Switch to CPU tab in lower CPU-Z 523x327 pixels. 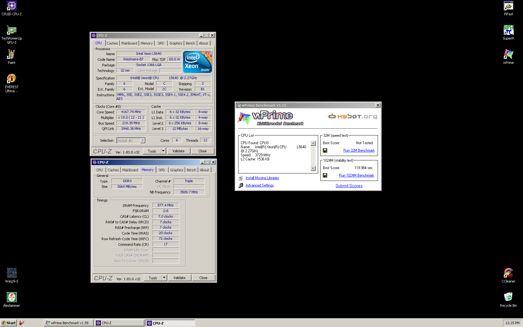[x=100, y=170]
